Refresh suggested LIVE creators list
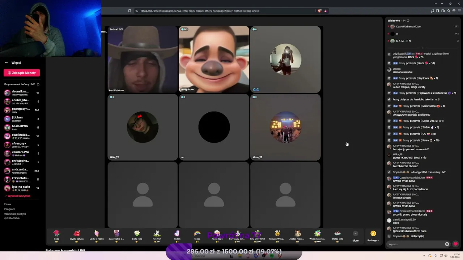The height and width of the screenshot is (260, 463). click(x=38, y=84)
